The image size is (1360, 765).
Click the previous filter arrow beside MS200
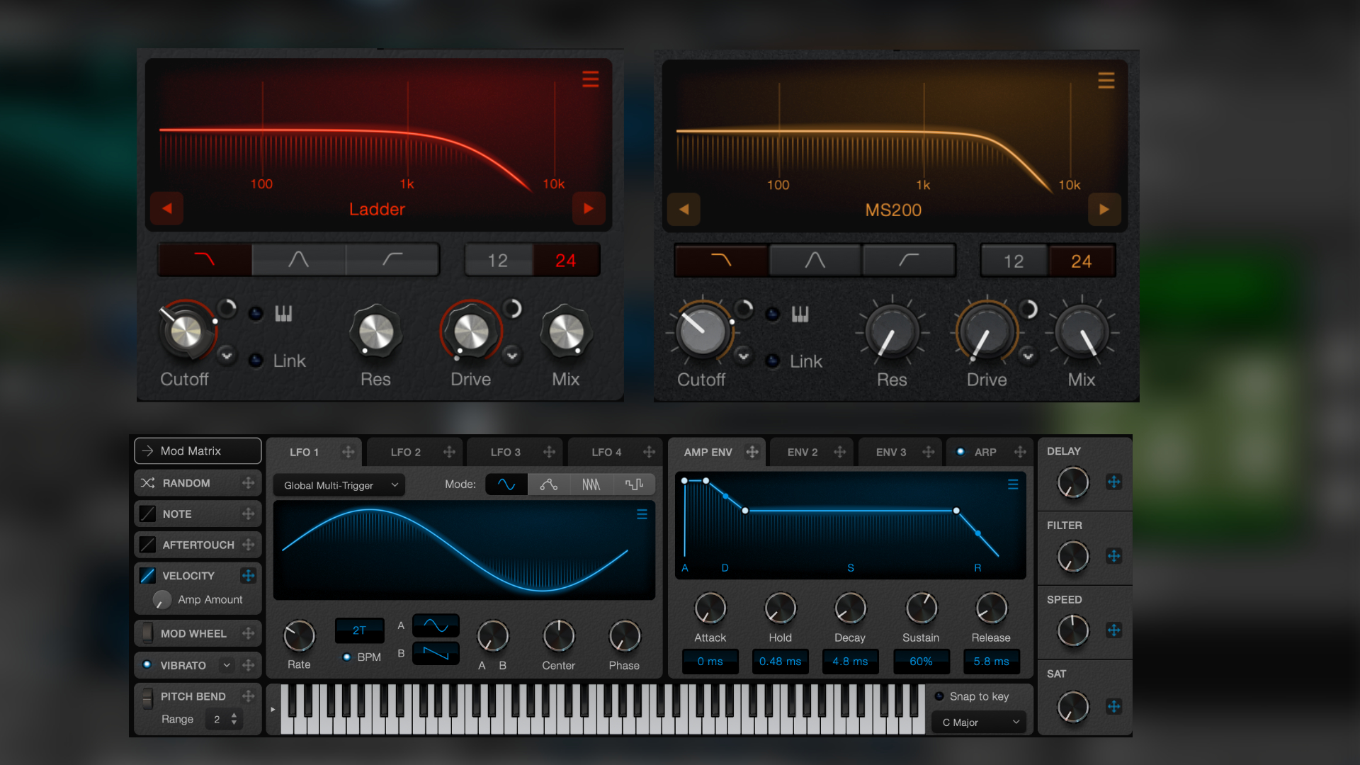click(684, 210)
